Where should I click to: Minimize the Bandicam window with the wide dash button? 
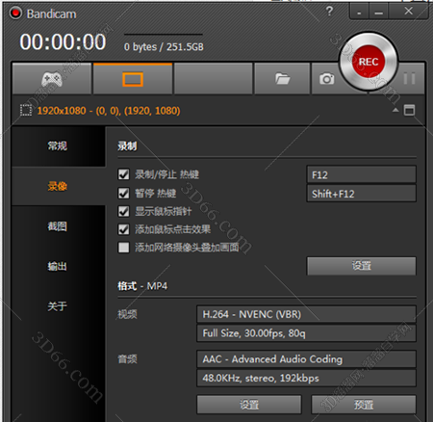coord(379,12)
